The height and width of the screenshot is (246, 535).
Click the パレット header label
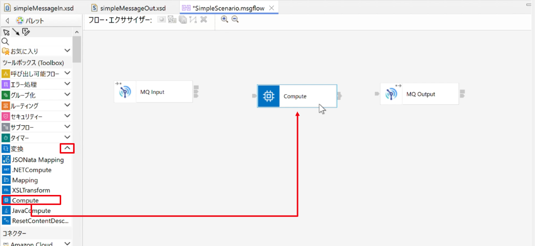[x=35, y=20]
